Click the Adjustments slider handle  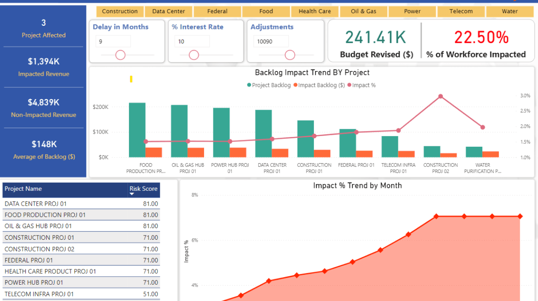290,55
